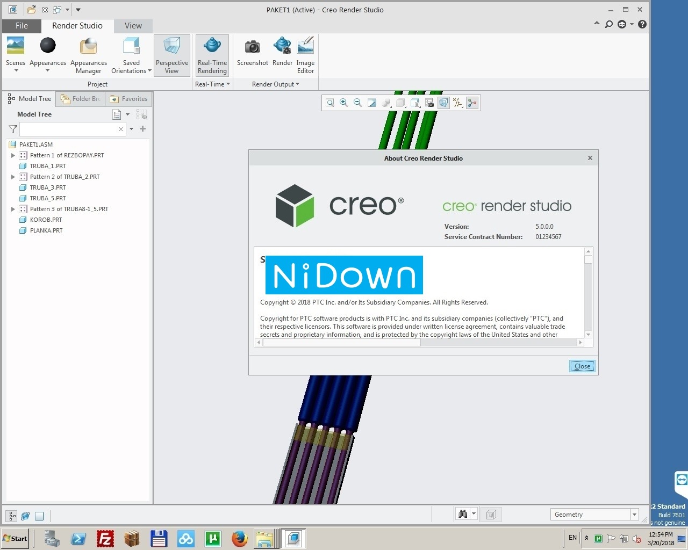
Task: Click the Model Tree filter funnel icon
Action: (x=13, y=129)
